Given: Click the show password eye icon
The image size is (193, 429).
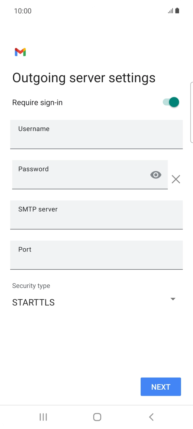Looking at the screenshot, I should pyautogui.click(x=156, y=175).
